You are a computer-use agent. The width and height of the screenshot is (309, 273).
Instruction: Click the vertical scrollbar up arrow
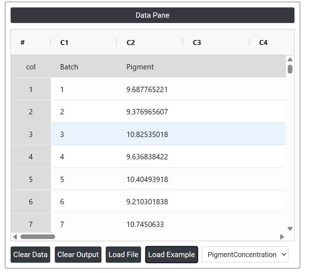[x=290, y=59]
